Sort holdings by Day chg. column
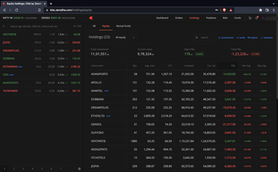The width and height of the screenshot is (278, 172). 262,66
